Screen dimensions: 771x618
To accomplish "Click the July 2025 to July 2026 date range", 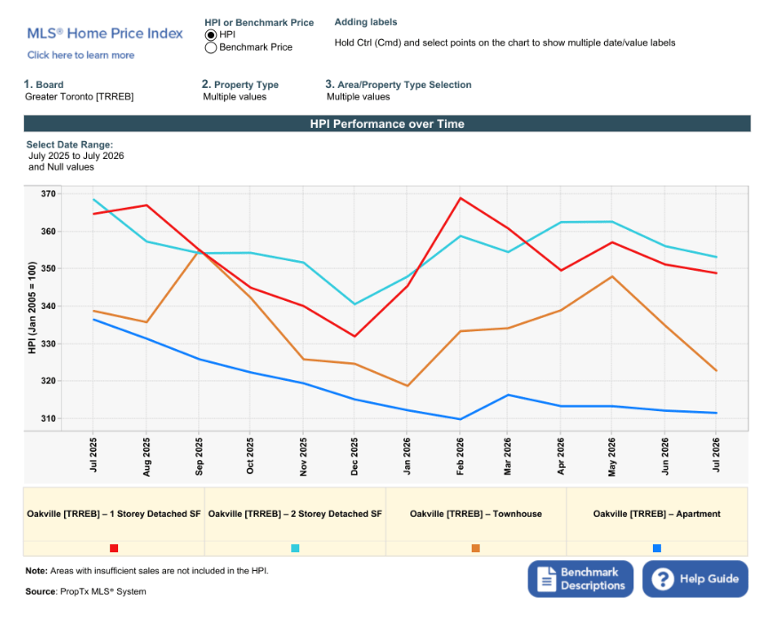I will pyautogui.click(x=76, y=156).
